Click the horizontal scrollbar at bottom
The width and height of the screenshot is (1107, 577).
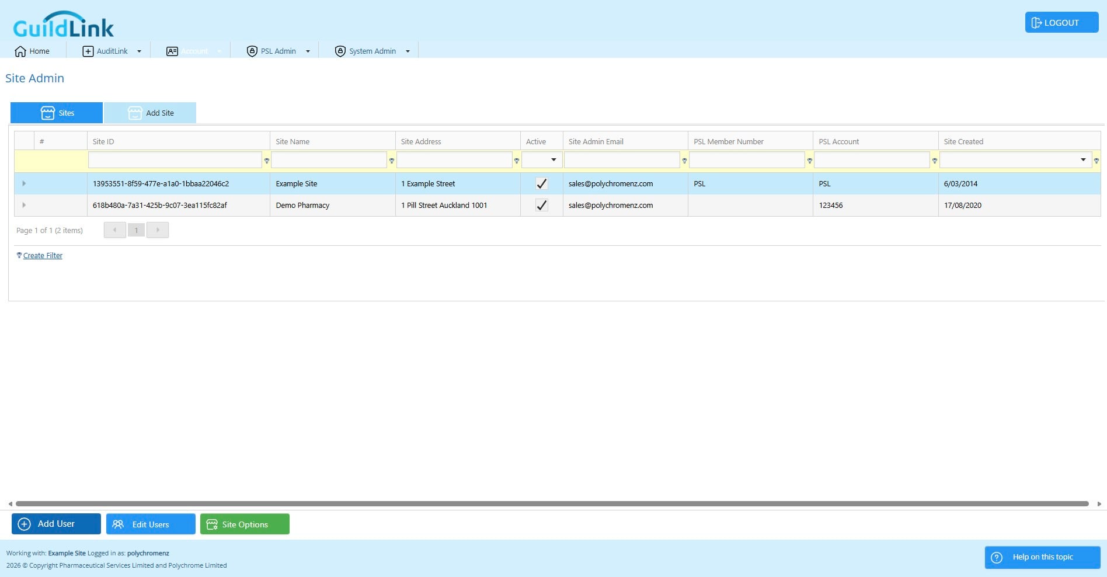(x=552, y=503)
